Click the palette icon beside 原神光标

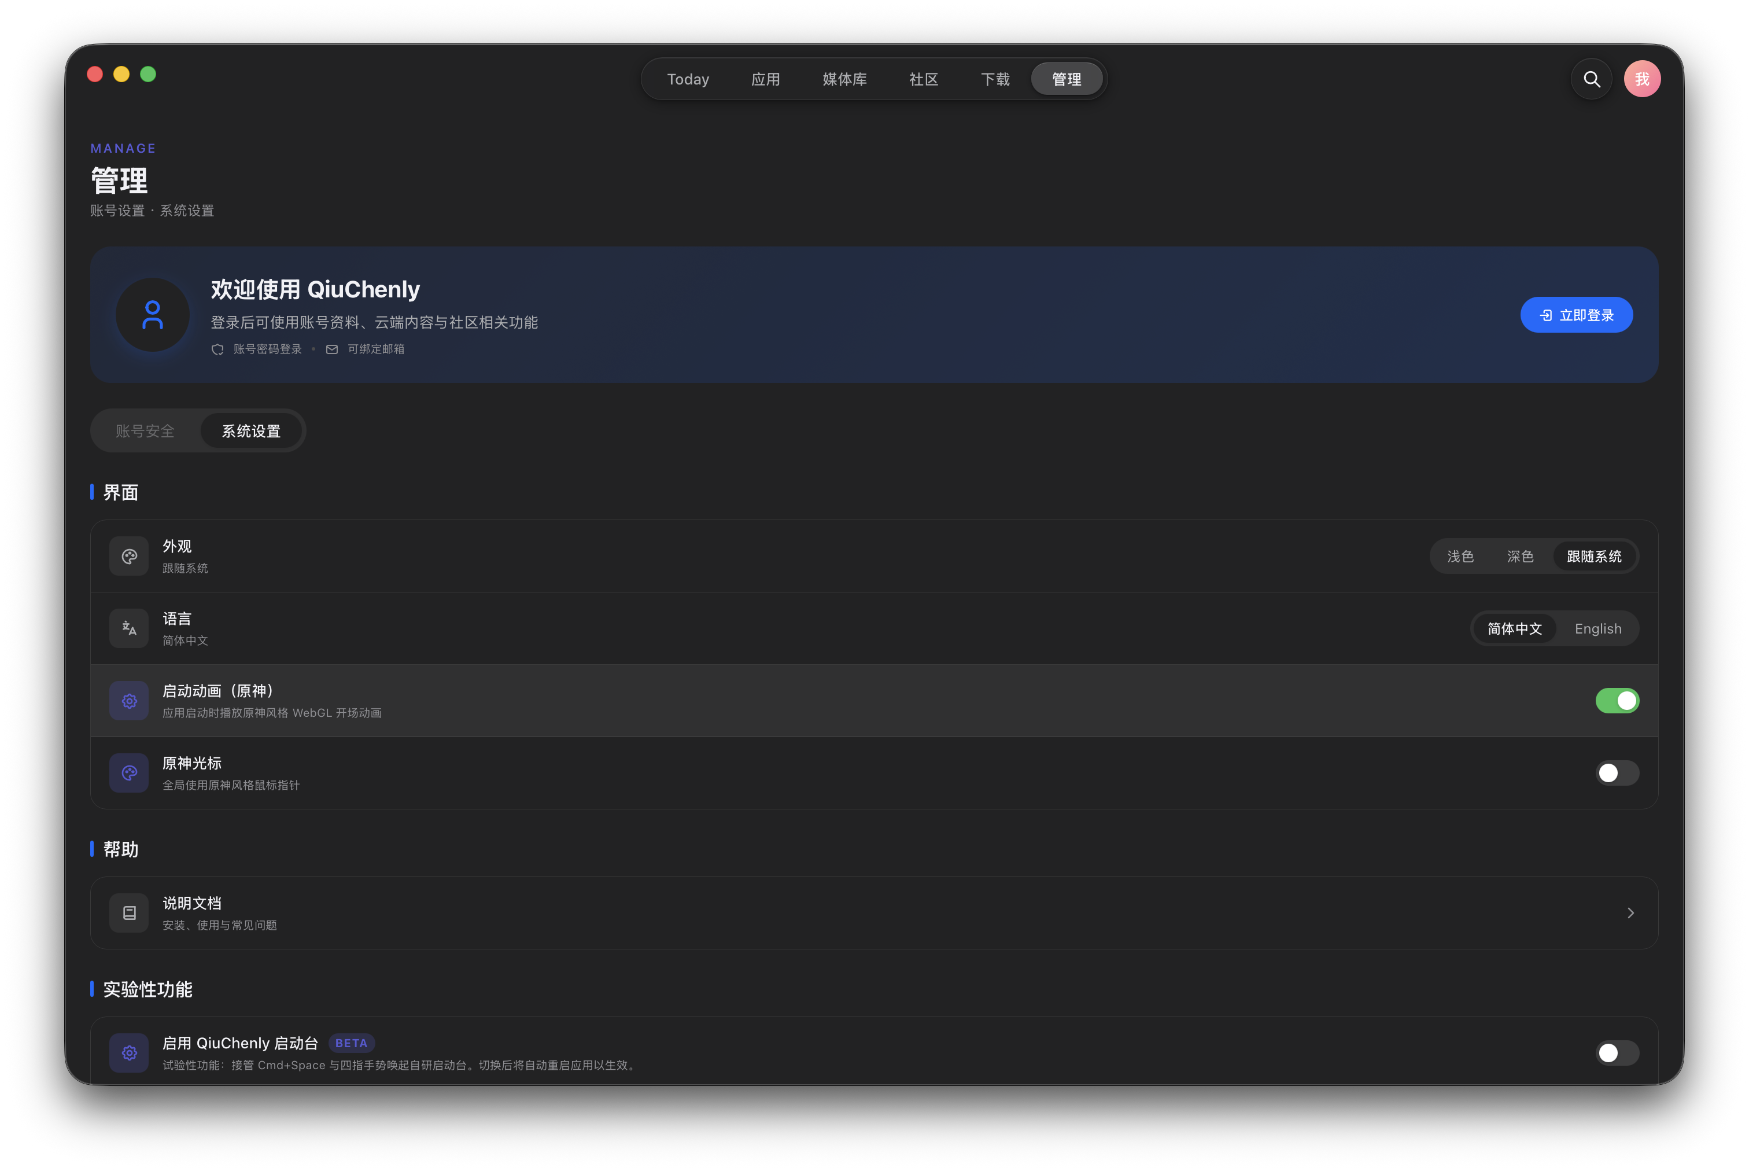pos(129,773)
